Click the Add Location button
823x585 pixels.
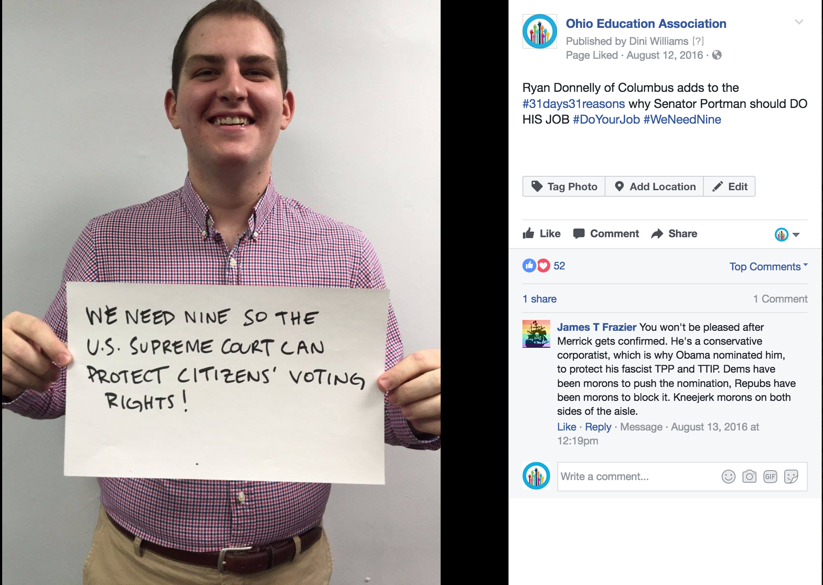click(x=654, y=186)
